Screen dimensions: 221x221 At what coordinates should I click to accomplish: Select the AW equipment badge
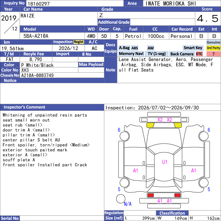click(x=151, y=48)
